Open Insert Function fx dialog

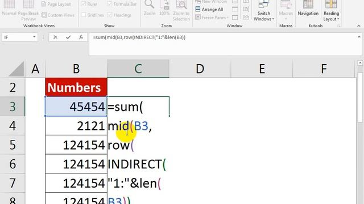click(x=81, y=37)
